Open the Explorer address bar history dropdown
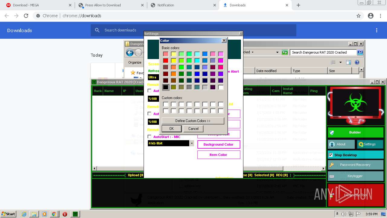 point(277,52)
